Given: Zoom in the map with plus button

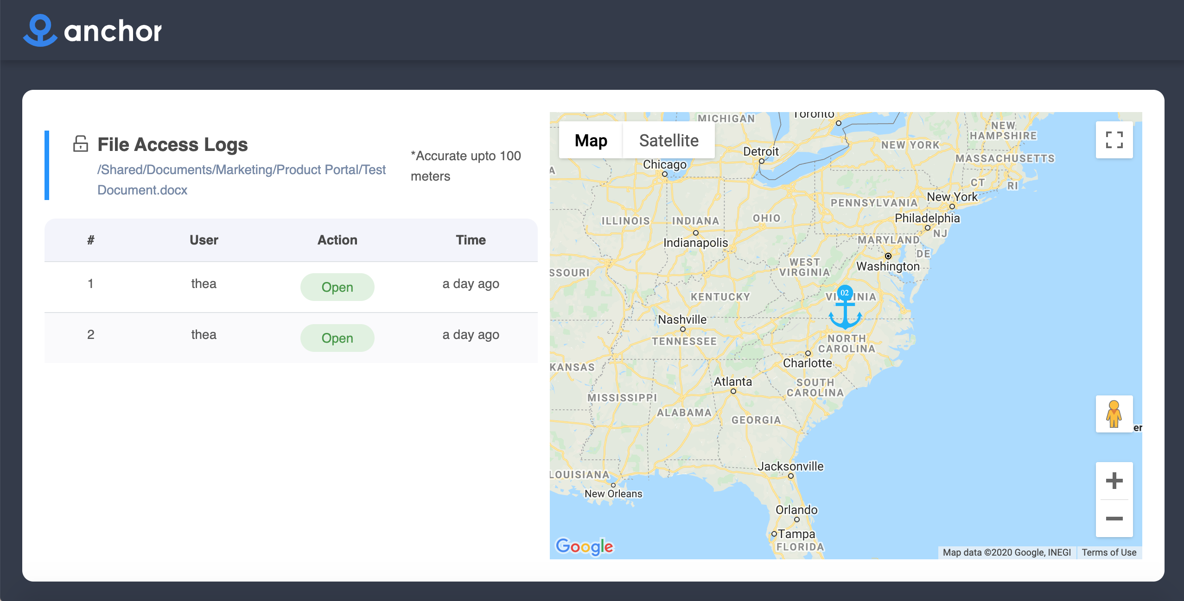Looking at the screenshot, I should tap(1114, 481).
